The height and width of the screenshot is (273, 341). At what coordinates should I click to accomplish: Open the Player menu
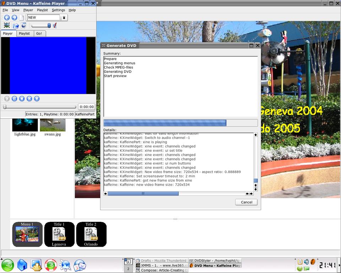click(x=28, y=10)
